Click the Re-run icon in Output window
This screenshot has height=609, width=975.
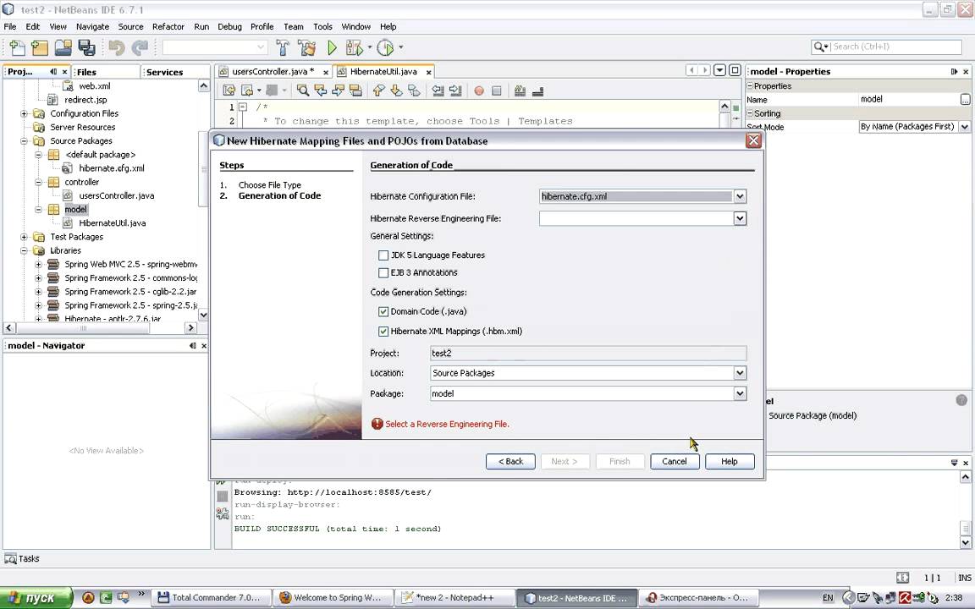click(222, 481)
